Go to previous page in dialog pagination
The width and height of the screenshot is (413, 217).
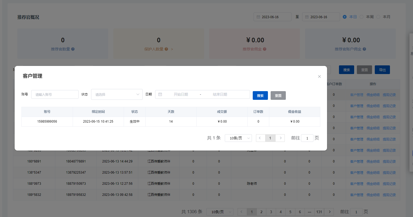pyautogui.click(x=260, y=138)
